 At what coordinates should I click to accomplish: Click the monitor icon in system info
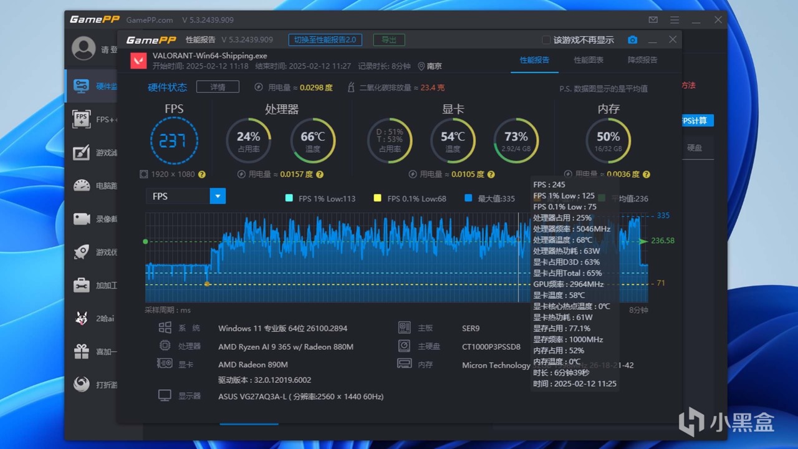pyautogui.click(x=165, y=395)
